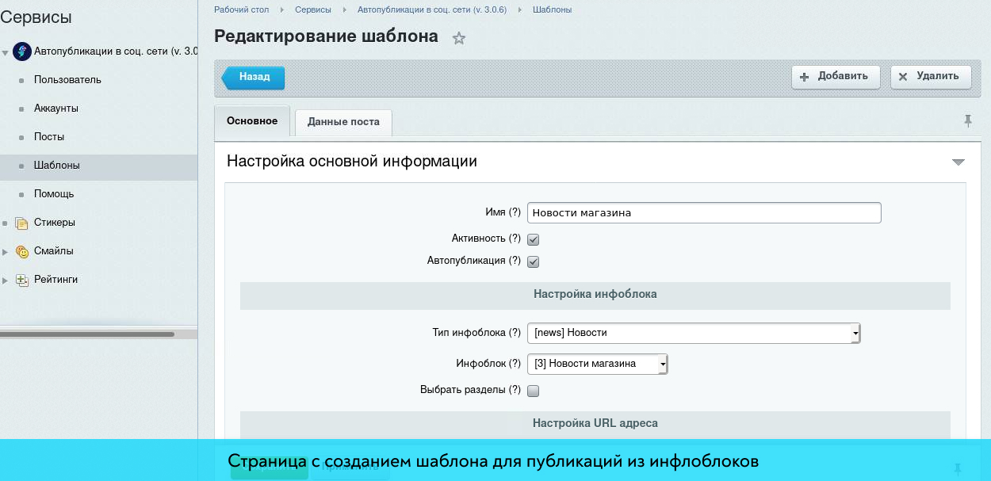Click the favorites star next to page title
The height and width of the screenshot is (481, 991).
pyautogui.click(x=459, y=38)
